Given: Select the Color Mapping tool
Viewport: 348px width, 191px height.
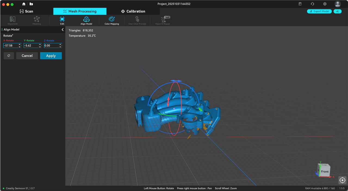Looking at the screenshot, I should coord(111,20).
